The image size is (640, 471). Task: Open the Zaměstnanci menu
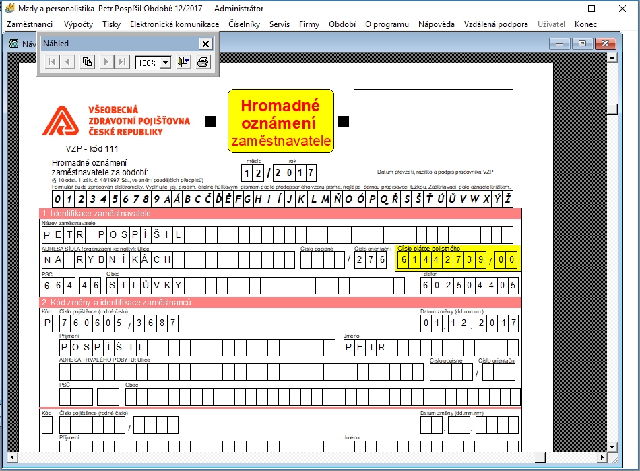tap(30, 24)
